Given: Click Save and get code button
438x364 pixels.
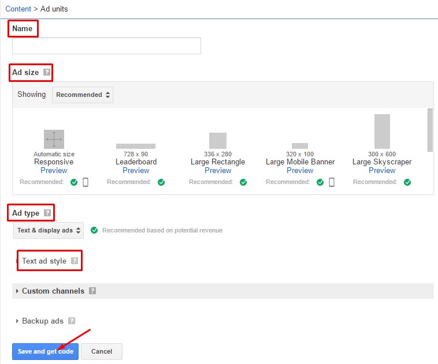Looking at the screenshot, I should pyautogui.click(x=45, y=351).
